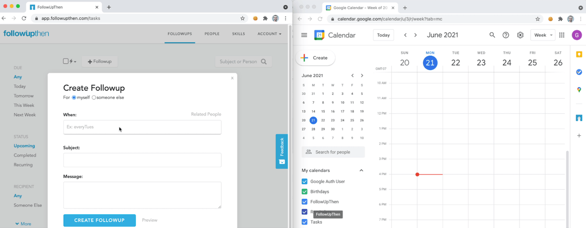Open Chrome menu in Google Calendar window
The height and width of the screenshot is (228, 586).
point(581,19)
